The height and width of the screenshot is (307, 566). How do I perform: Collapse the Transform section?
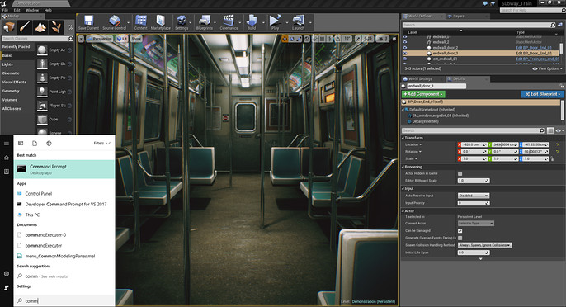click(403, 138)
